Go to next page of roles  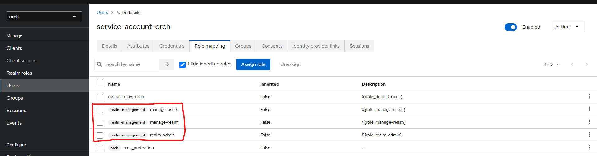[x=587, y=64]
